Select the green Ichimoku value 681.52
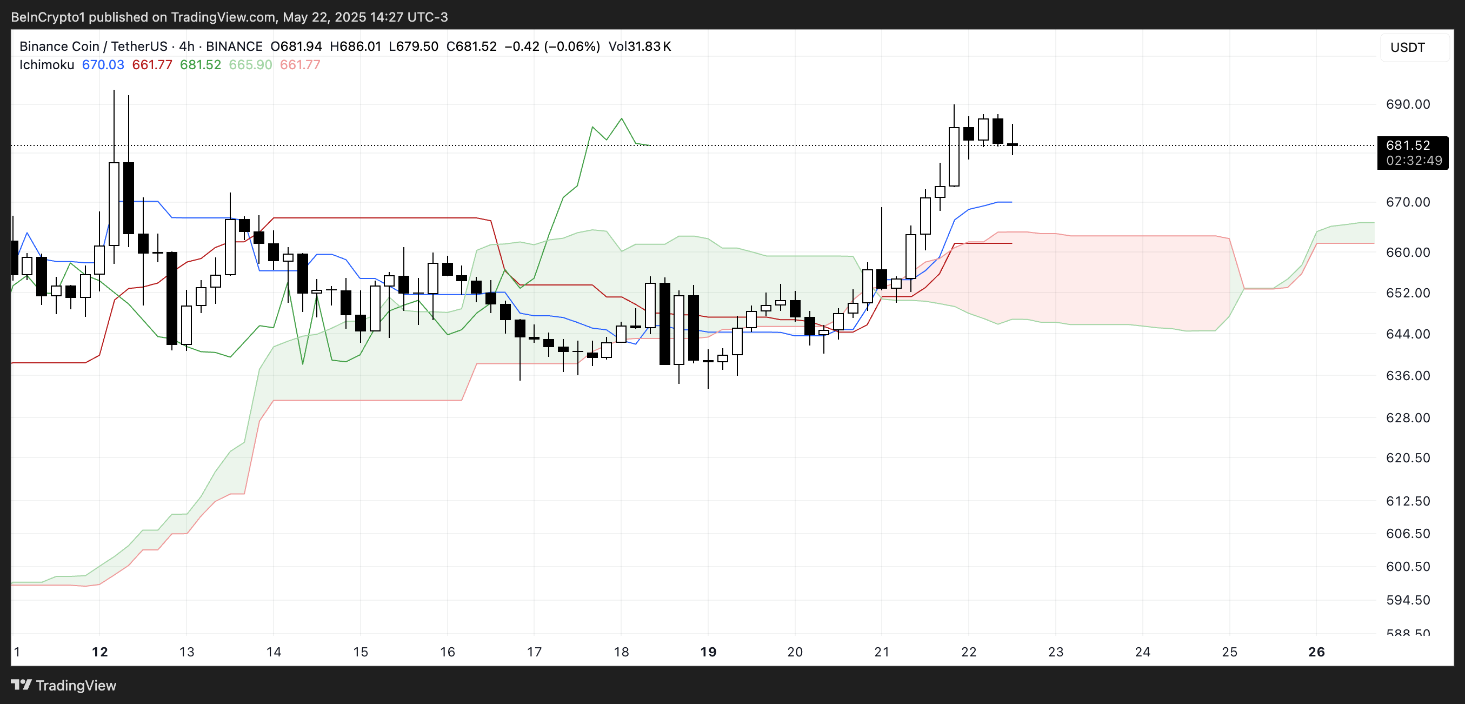This screenshot has width=1465, height=704. tap(200, 65)
